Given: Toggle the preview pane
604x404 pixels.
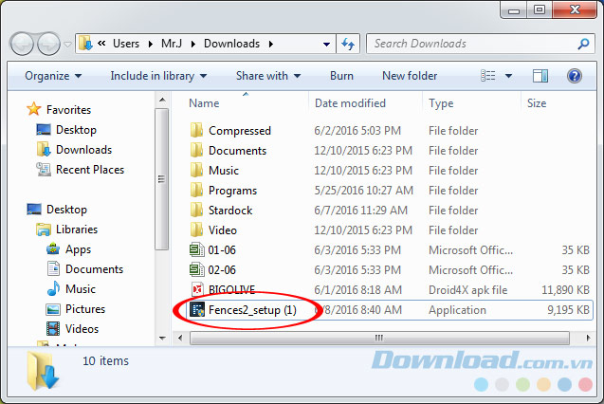Looking at the screenshot, I should [x=540, y=76].
